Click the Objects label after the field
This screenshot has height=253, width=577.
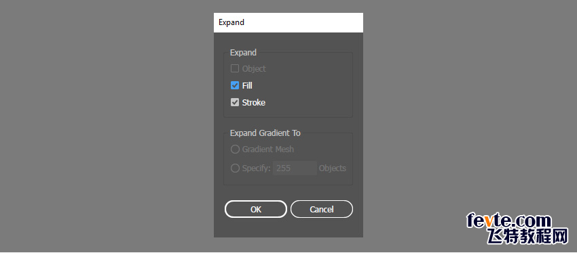coord(333,168)
